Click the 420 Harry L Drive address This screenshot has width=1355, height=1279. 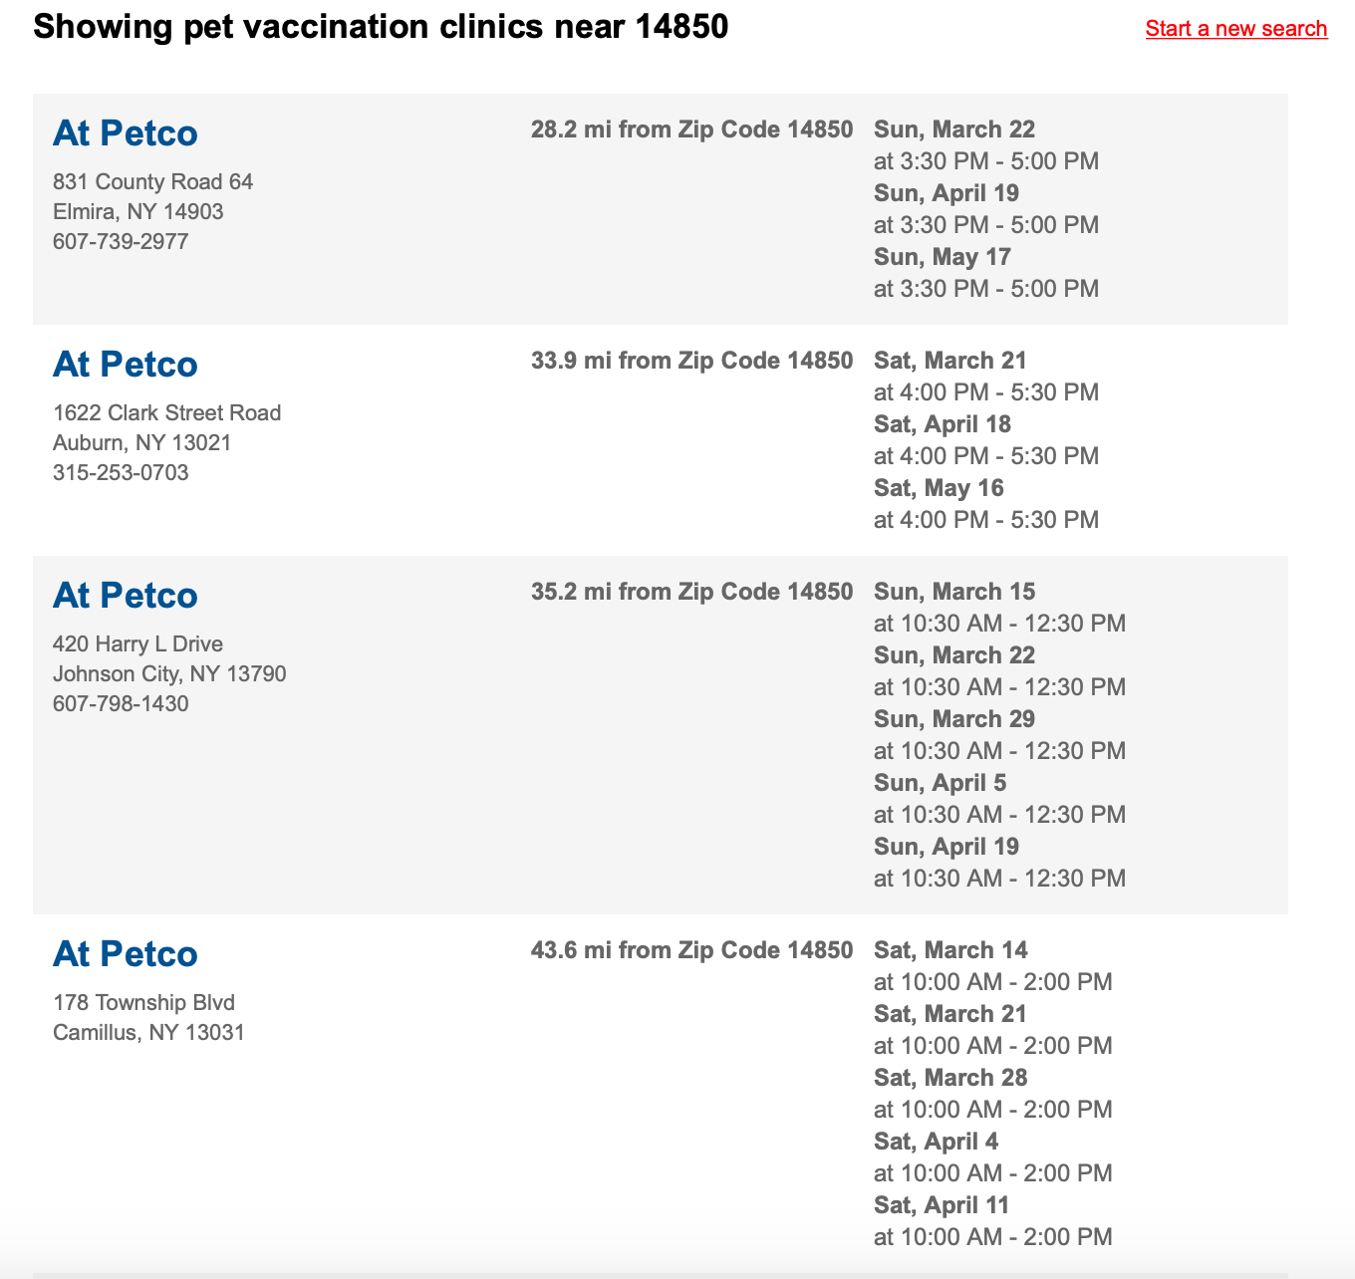[x=138, y=644]
